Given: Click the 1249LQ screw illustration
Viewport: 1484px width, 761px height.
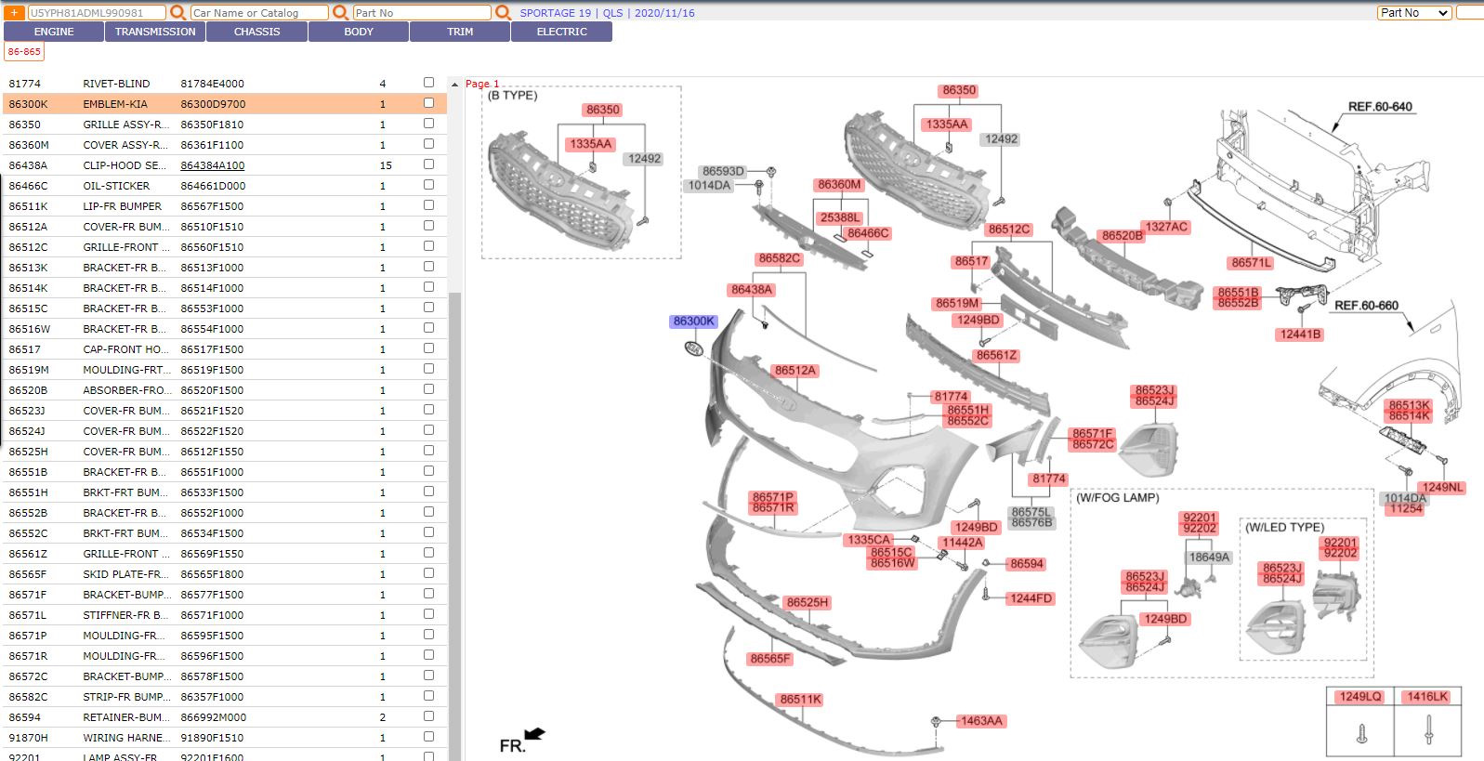Looking at the screenshot, I should [1361, 734].
